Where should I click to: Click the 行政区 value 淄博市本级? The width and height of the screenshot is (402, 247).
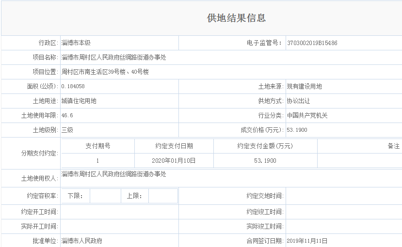[76, 43]
